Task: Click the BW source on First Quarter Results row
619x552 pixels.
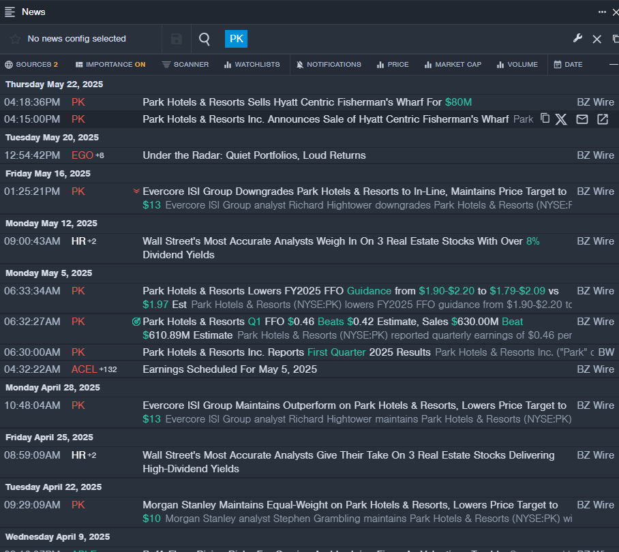Action: pyautogui.click(x=606, y=352)
